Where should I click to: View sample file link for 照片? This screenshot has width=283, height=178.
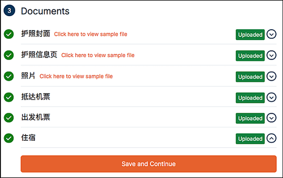(76, 76)
